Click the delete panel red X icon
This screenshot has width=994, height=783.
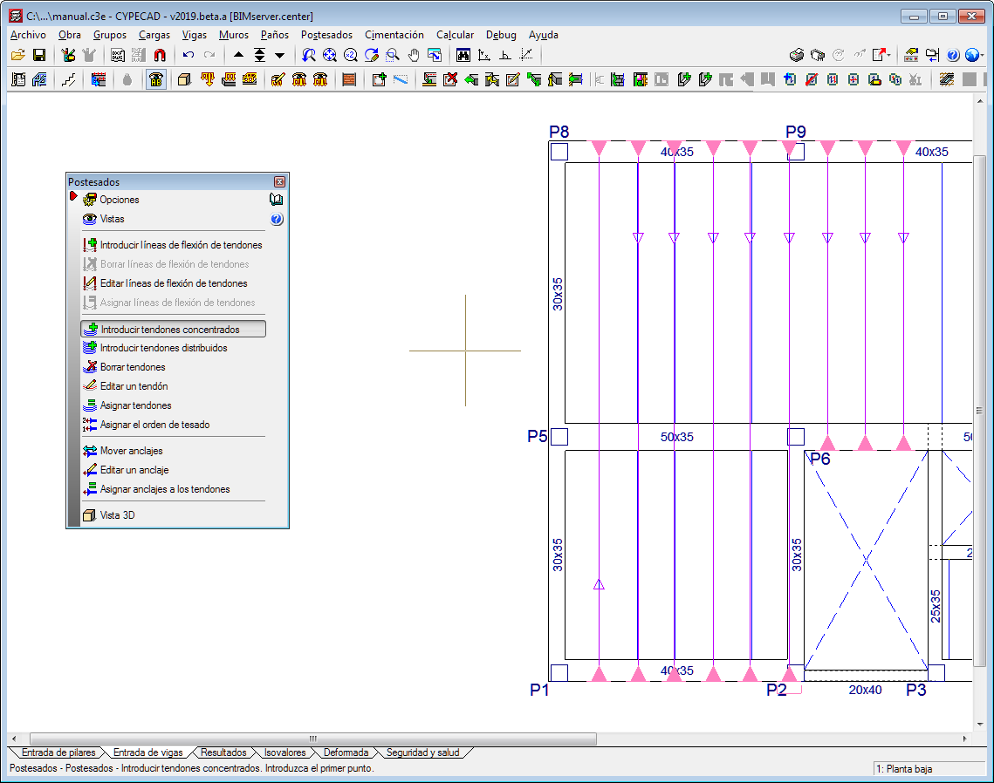[x=450, y=80]
